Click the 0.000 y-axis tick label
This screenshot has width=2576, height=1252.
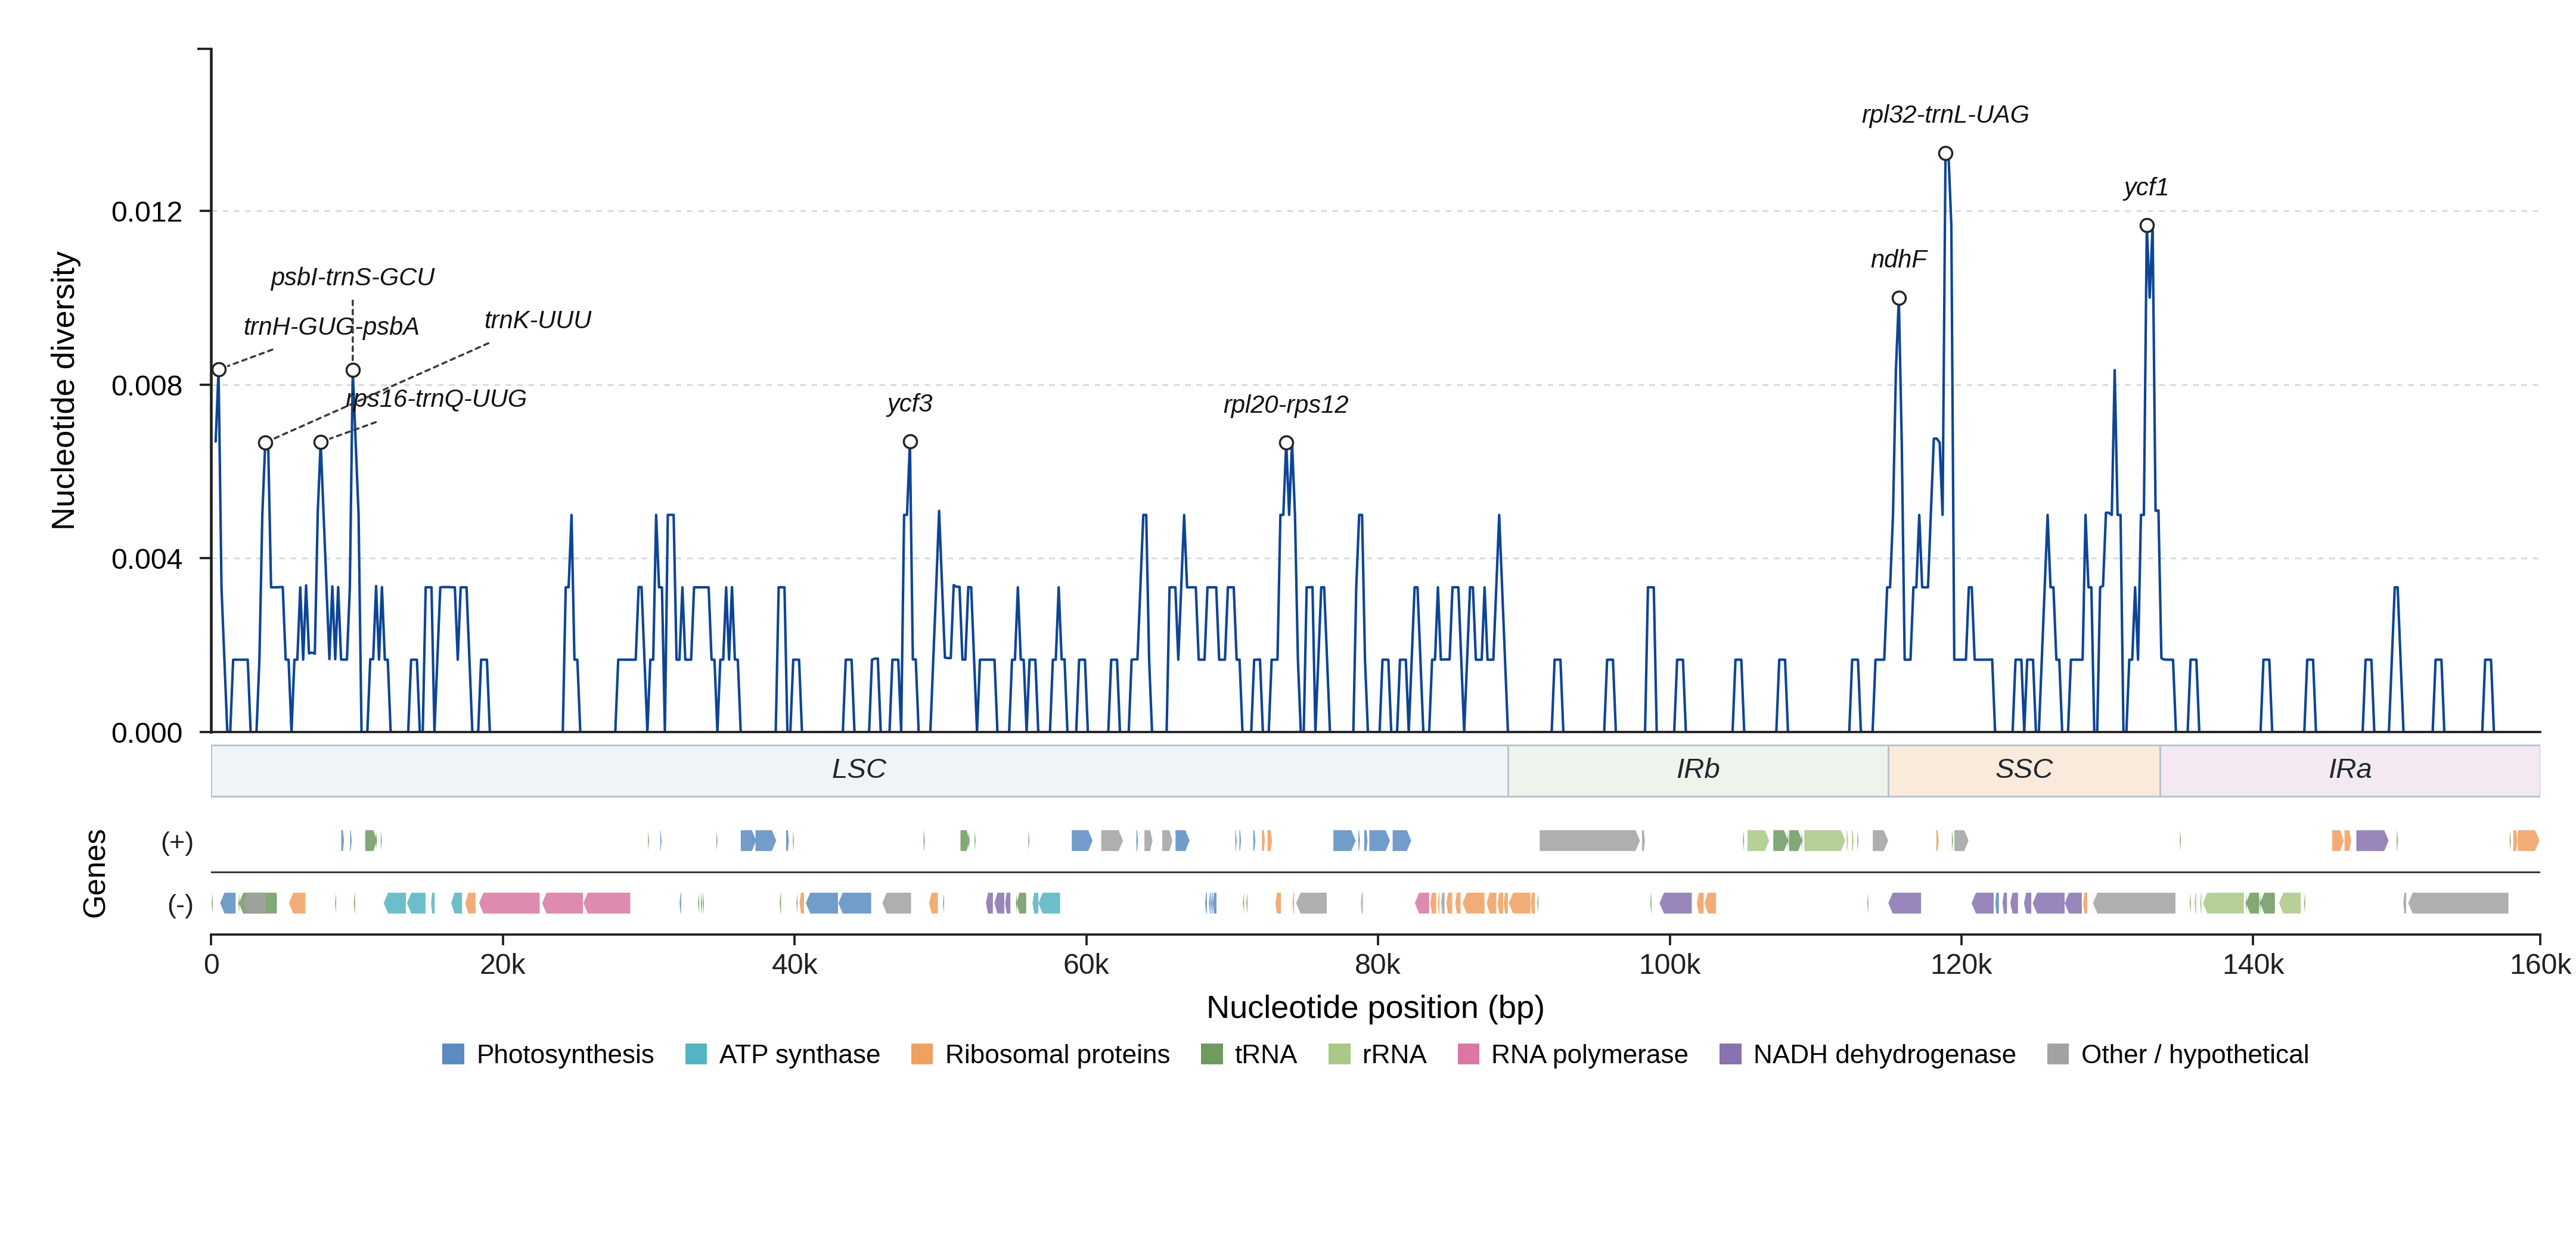click(147, 733)
